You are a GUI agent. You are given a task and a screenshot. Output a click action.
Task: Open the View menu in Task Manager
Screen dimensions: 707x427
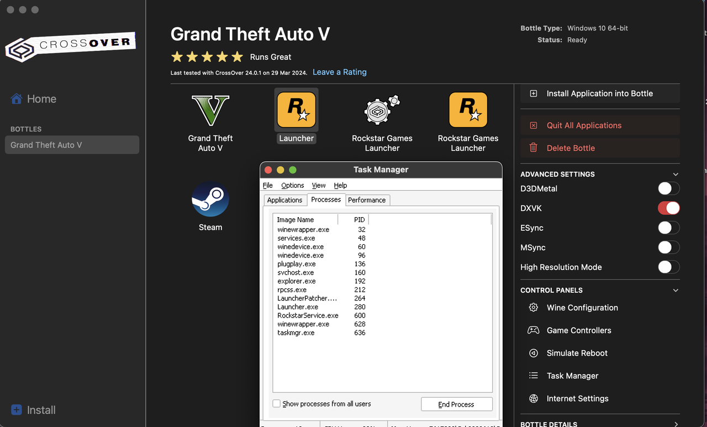pyautogui.click(x=319, y=185)
